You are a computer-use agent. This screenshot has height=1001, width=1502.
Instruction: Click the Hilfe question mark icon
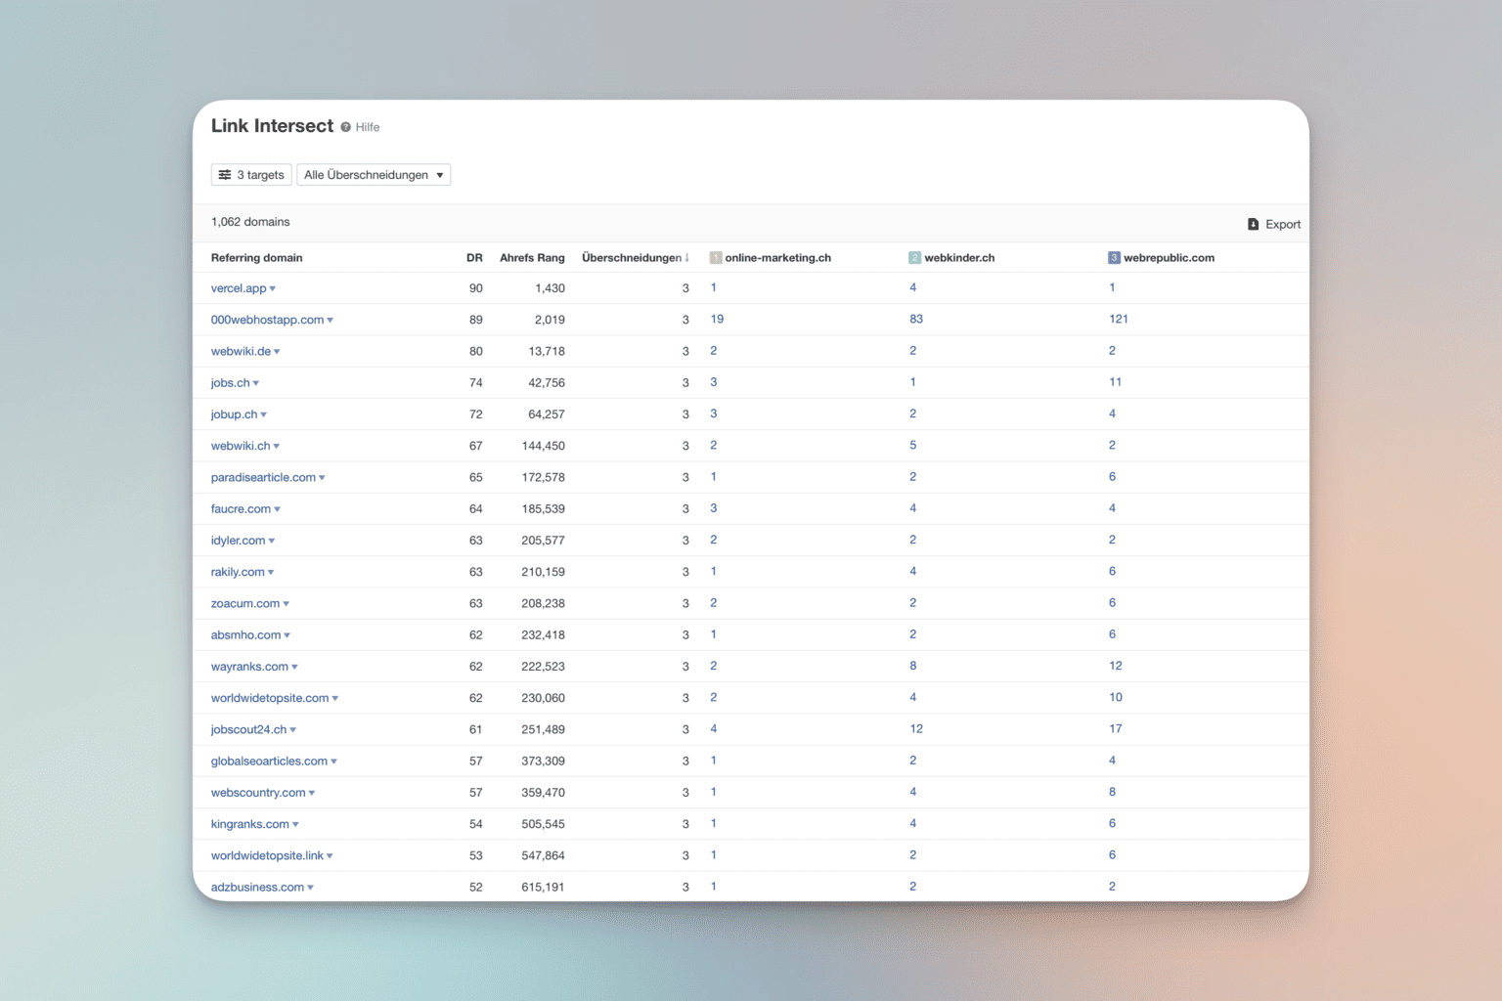(345, 127)
